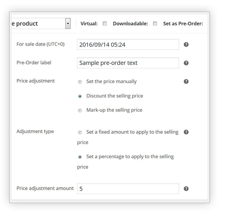Viewport: 229px width, 215px height.
Task: Select percentage adjustment type radio
Action: 80,157
